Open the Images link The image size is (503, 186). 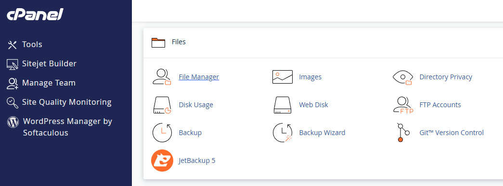pos(310,77)
